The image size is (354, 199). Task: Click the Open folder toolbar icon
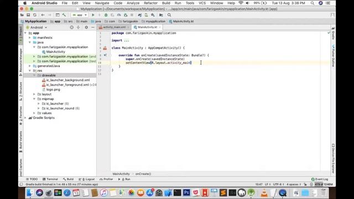[x=22, y=15]
